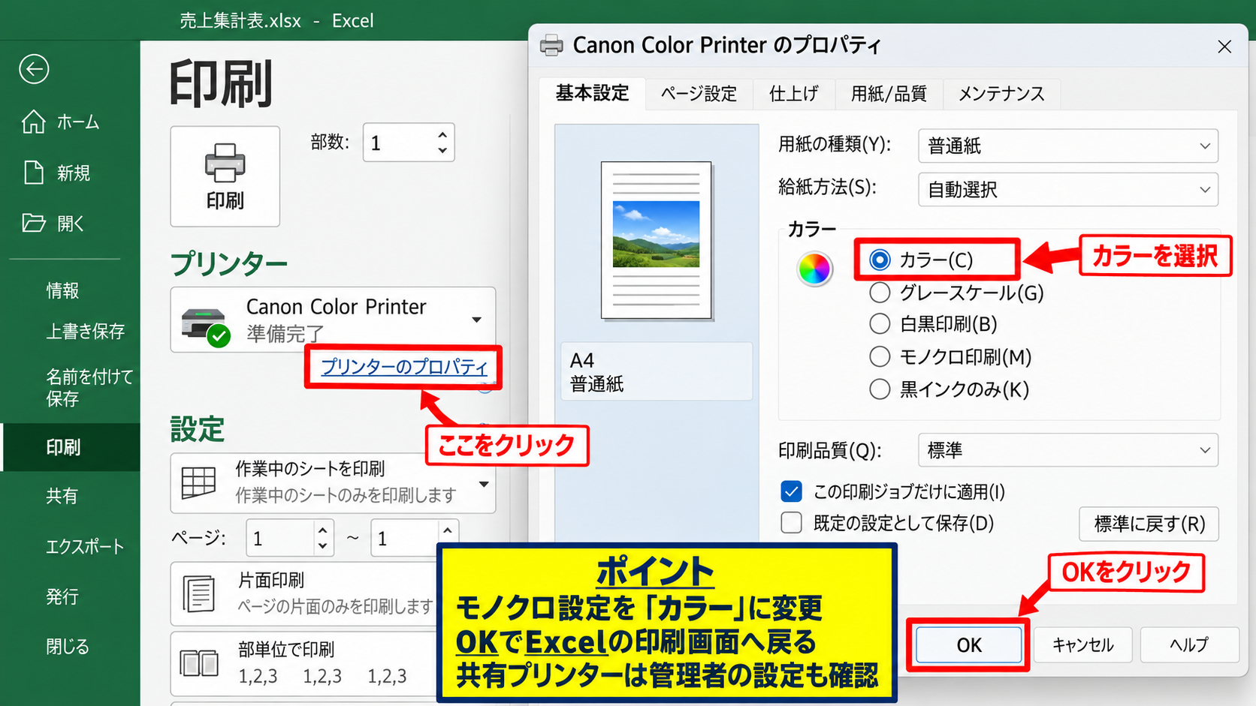Viewport: 1256px width, 706px height.
Task: Choose 黒インクのみ(K) radio option
Action: [x=880, y=389]
